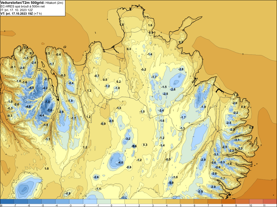The height and width of the screenshot is (207, 277).
Task: Click legend tick label -8
Action: point(1,205)
